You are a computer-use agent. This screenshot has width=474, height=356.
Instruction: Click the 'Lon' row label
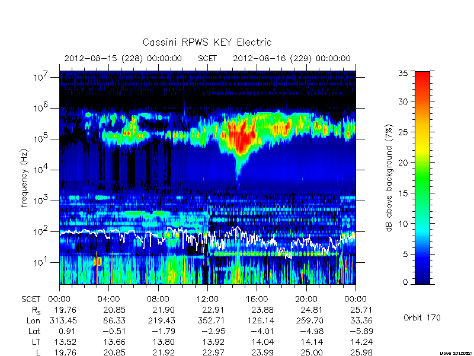point(33,320)
